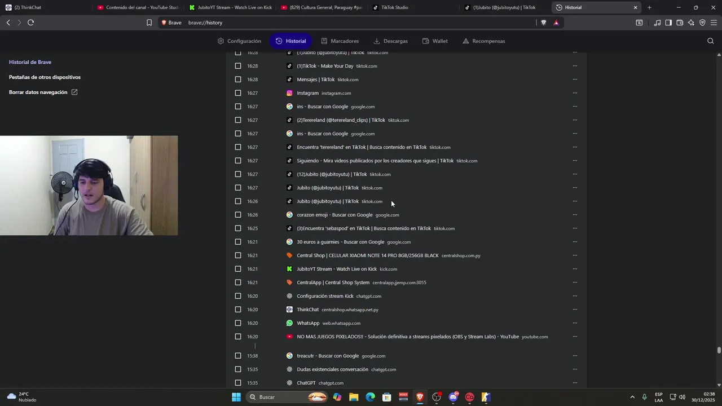Open Instagram history link
722x406 pixels.
(x=307, y=93)
